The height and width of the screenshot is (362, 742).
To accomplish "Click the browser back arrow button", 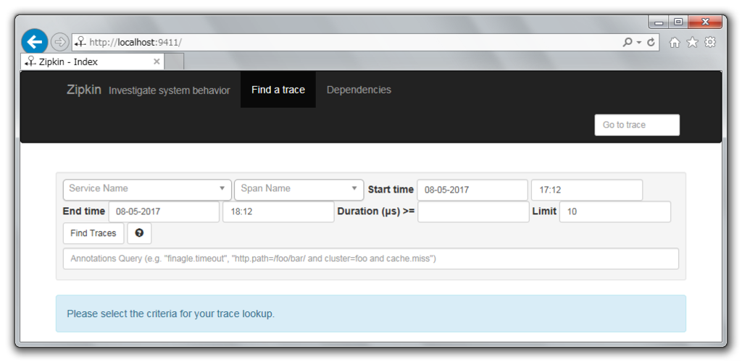I will point(35,42).
